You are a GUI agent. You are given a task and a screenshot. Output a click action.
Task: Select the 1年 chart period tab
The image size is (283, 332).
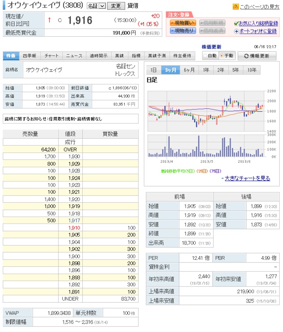coord(206,70)
